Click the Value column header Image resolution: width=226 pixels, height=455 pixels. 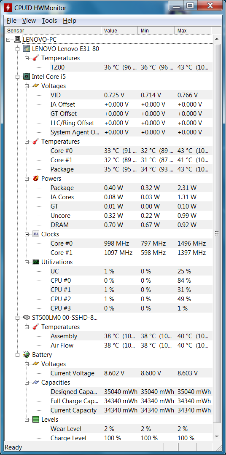119,30
